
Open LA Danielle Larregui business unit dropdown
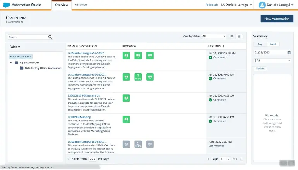(236, 5)
